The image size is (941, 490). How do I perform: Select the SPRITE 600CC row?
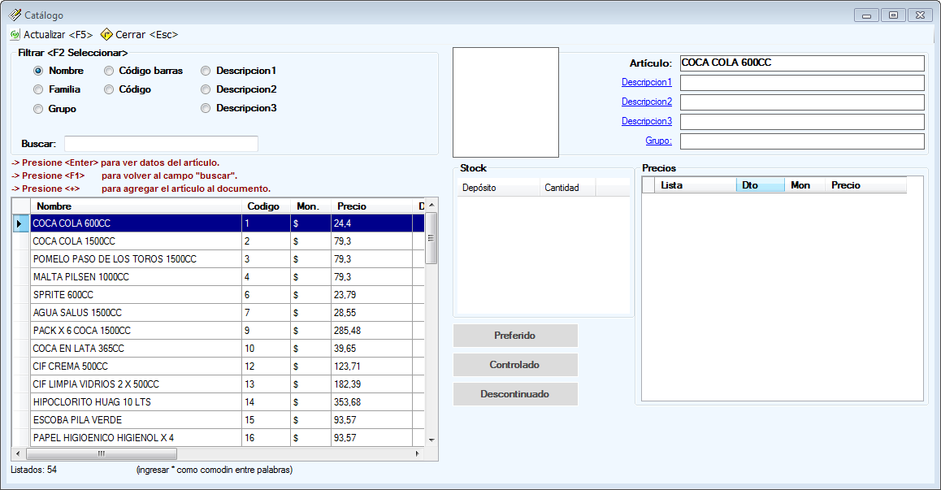[x=219, y=295]
